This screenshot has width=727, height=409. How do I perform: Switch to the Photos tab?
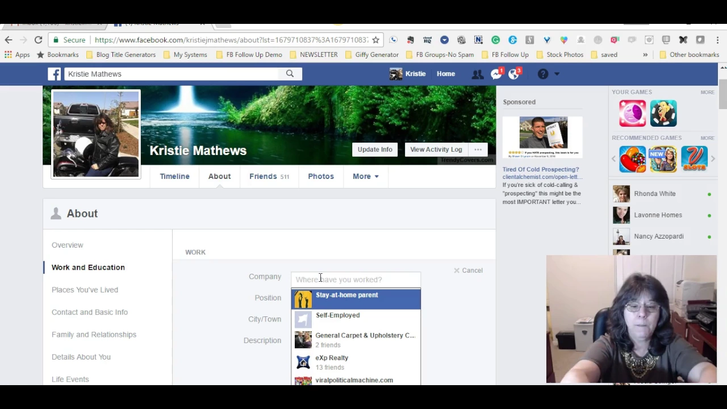coord(321,176)
